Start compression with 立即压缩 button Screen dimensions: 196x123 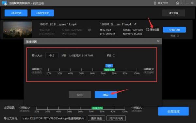174,30
